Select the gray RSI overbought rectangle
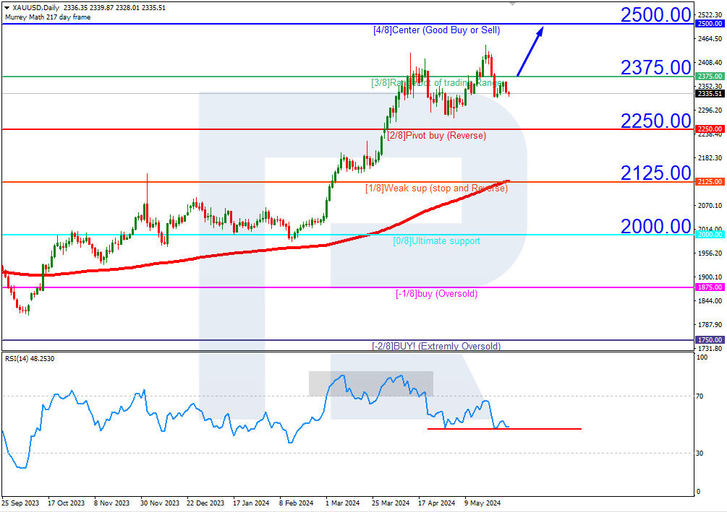This screenshot has height=512, width=727. [x=371, y=383]
